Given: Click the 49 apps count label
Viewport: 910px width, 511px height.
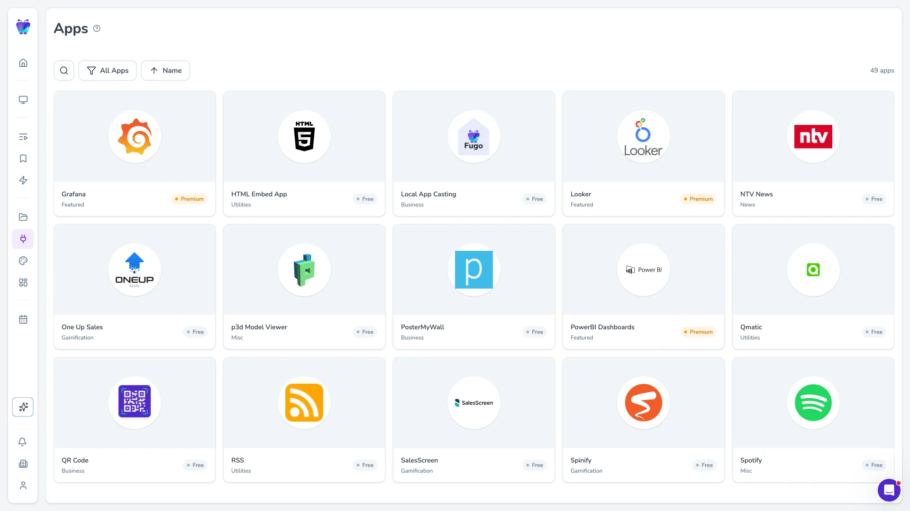Looking at the screenshot, I should tap(882, 70).
